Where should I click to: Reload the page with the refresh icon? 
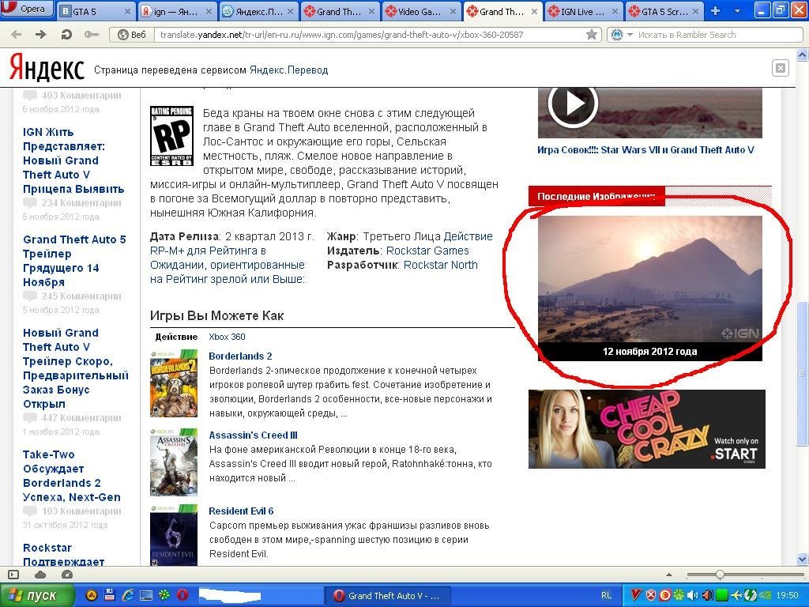tap(66, 35)
